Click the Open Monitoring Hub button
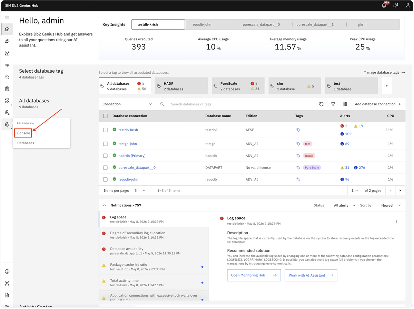Viewport: 414px width, 309px height. 254,275
